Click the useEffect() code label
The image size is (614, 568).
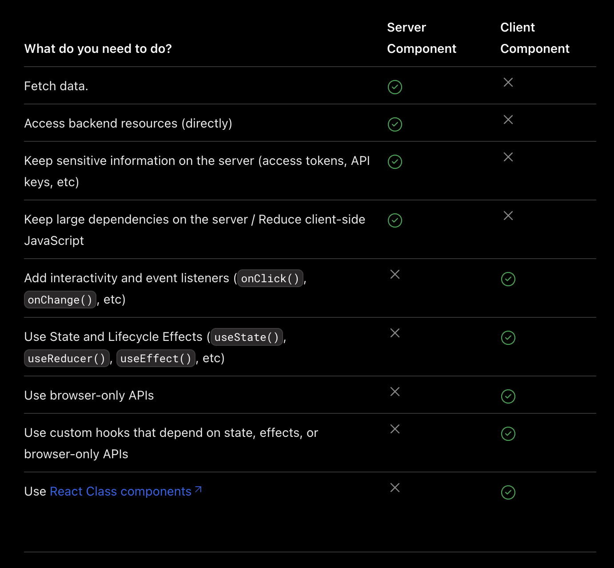pos(155,359)
